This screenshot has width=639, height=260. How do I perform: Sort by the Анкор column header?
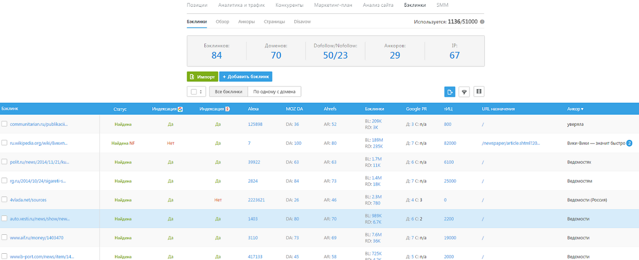tap(575, 109)
